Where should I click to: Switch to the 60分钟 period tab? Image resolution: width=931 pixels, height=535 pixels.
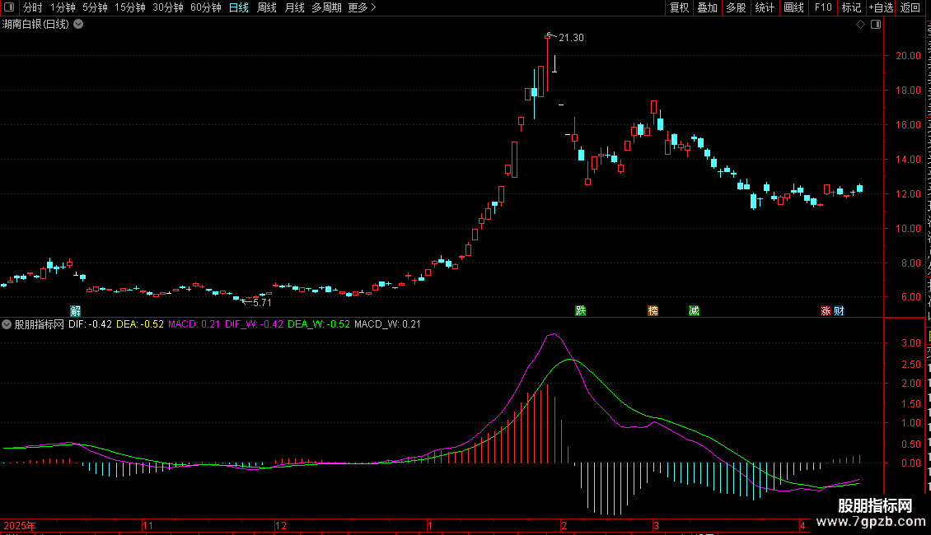[205, 7]
